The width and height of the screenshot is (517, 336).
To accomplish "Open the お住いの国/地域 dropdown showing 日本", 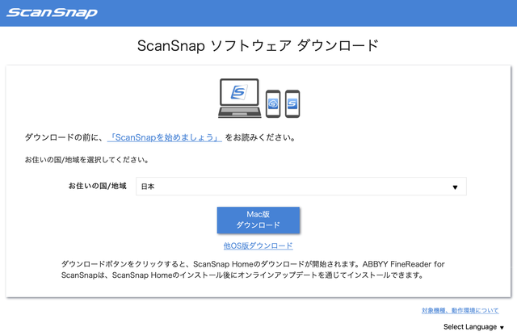I will pos(301,187).
